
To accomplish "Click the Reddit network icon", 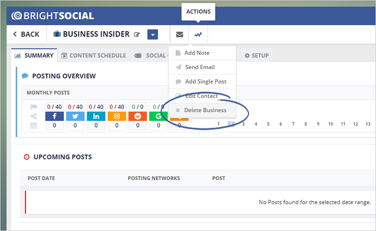I will pyautogui.click(x=138, y=116).
